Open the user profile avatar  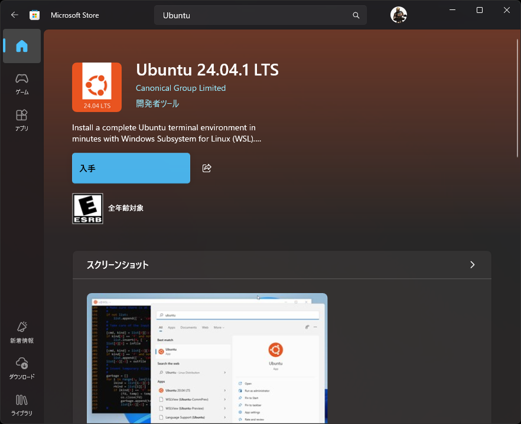coord(399,15)
